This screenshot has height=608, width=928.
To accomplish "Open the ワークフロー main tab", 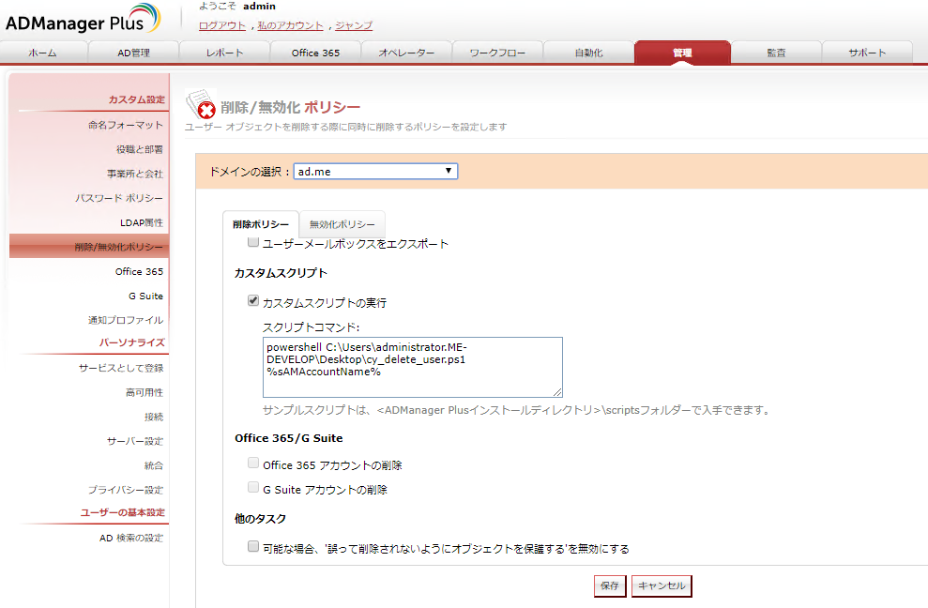I will [497, 53].
